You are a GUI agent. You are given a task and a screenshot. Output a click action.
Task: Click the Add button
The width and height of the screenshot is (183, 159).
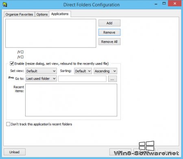[109, 23]
